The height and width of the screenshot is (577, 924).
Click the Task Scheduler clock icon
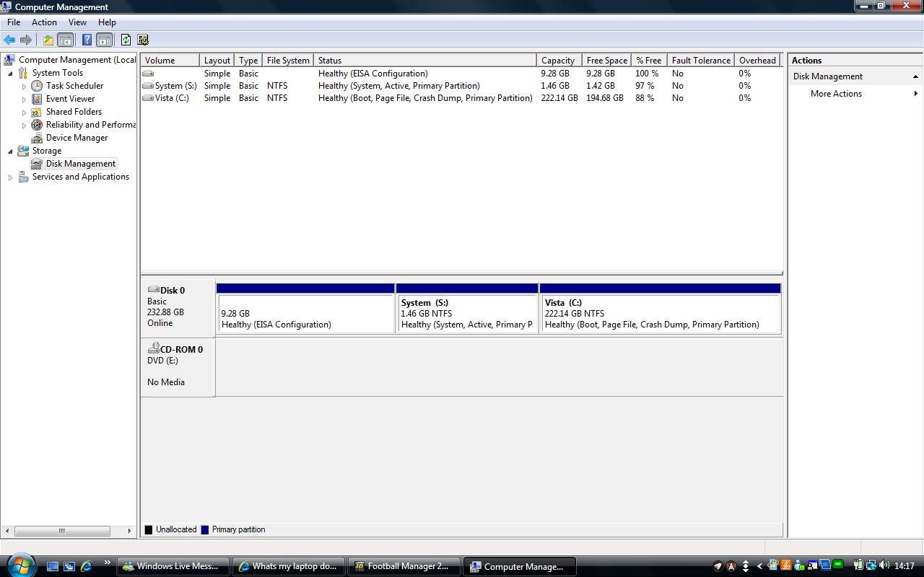click(x=37, y=86)
